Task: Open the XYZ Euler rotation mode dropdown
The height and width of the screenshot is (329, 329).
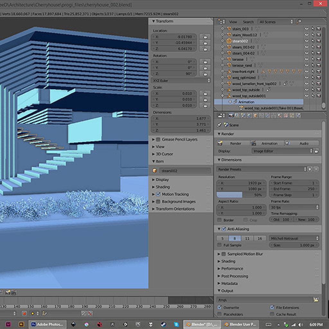Action: tap(181, 80)
